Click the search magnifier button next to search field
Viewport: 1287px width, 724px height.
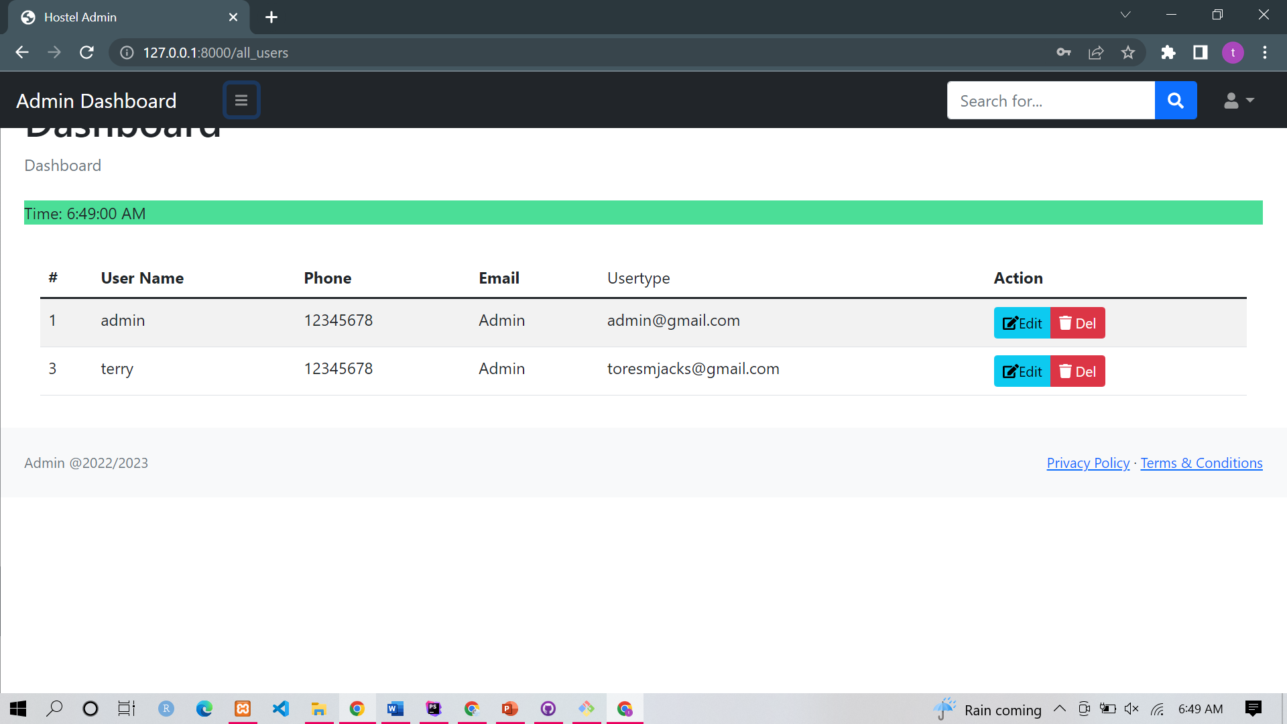coord(1176,100)
